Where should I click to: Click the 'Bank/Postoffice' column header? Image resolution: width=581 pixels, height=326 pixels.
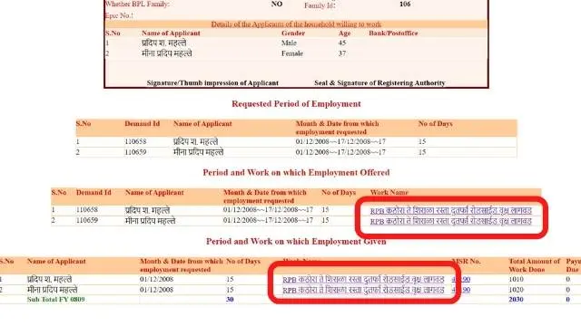393,34
